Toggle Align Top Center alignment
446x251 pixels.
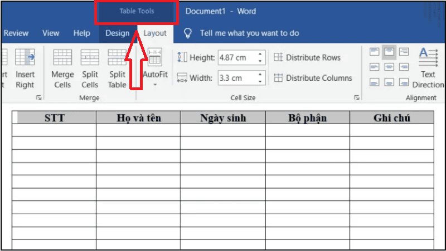(389, 52)
